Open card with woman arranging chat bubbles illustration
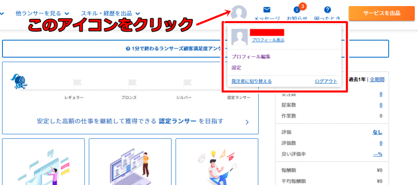418x185 pixels. pos(43,162)
